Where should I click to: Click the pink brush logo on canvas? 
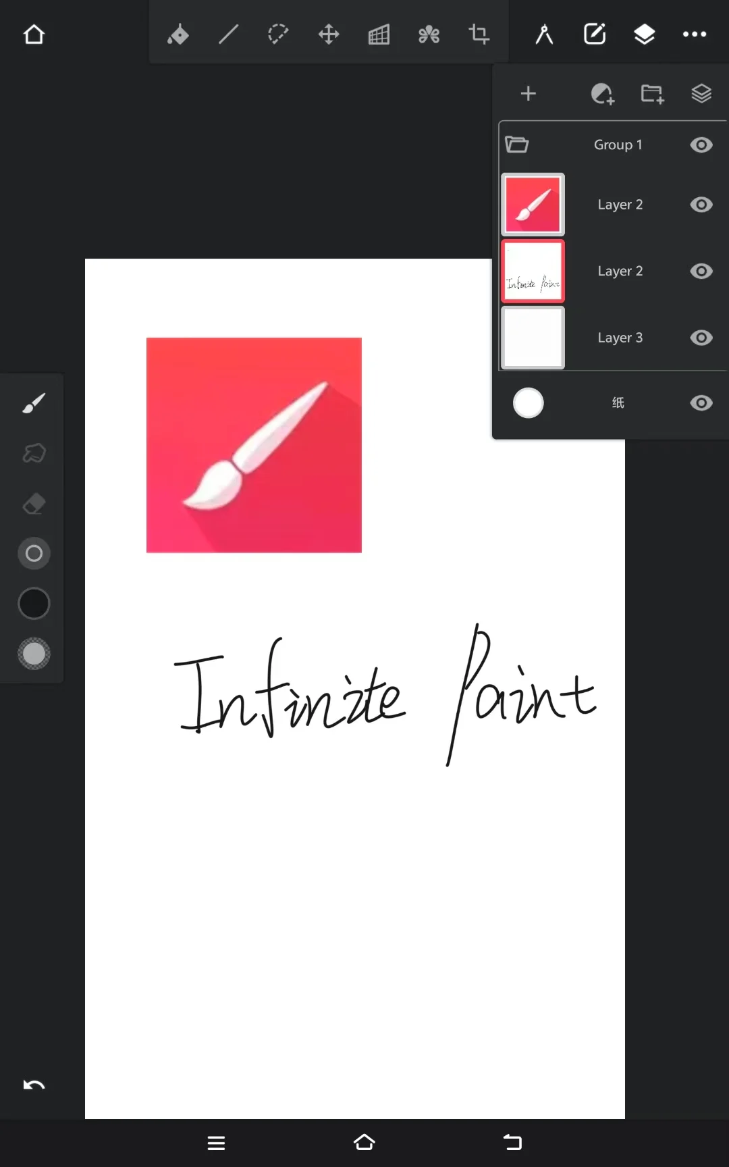(254, 445)
